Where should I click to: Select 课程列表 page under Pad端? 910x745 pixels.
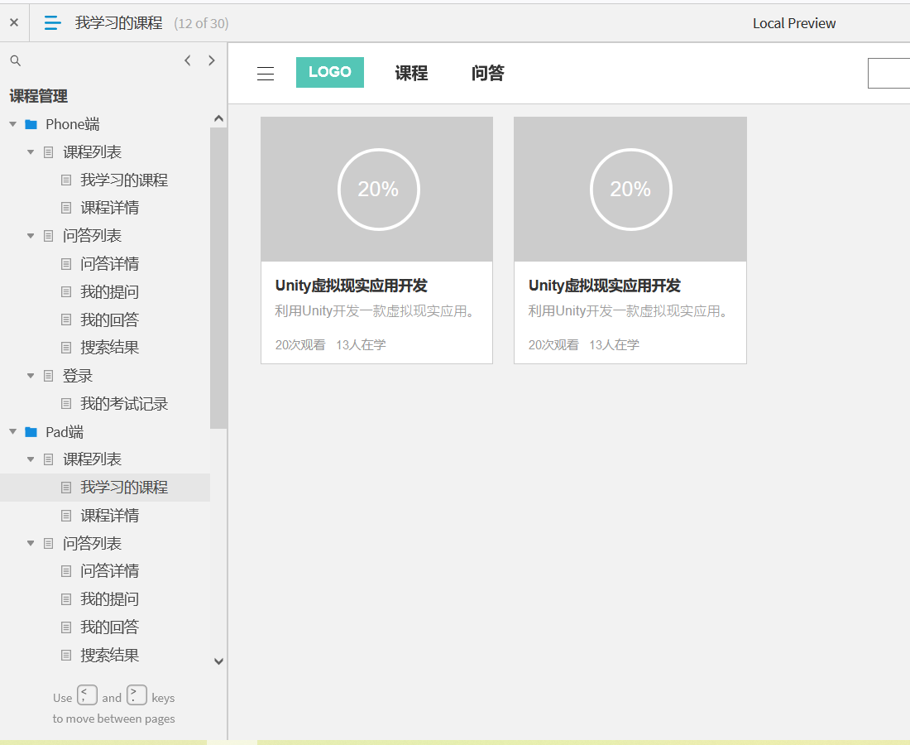click(x=93, y=459)
